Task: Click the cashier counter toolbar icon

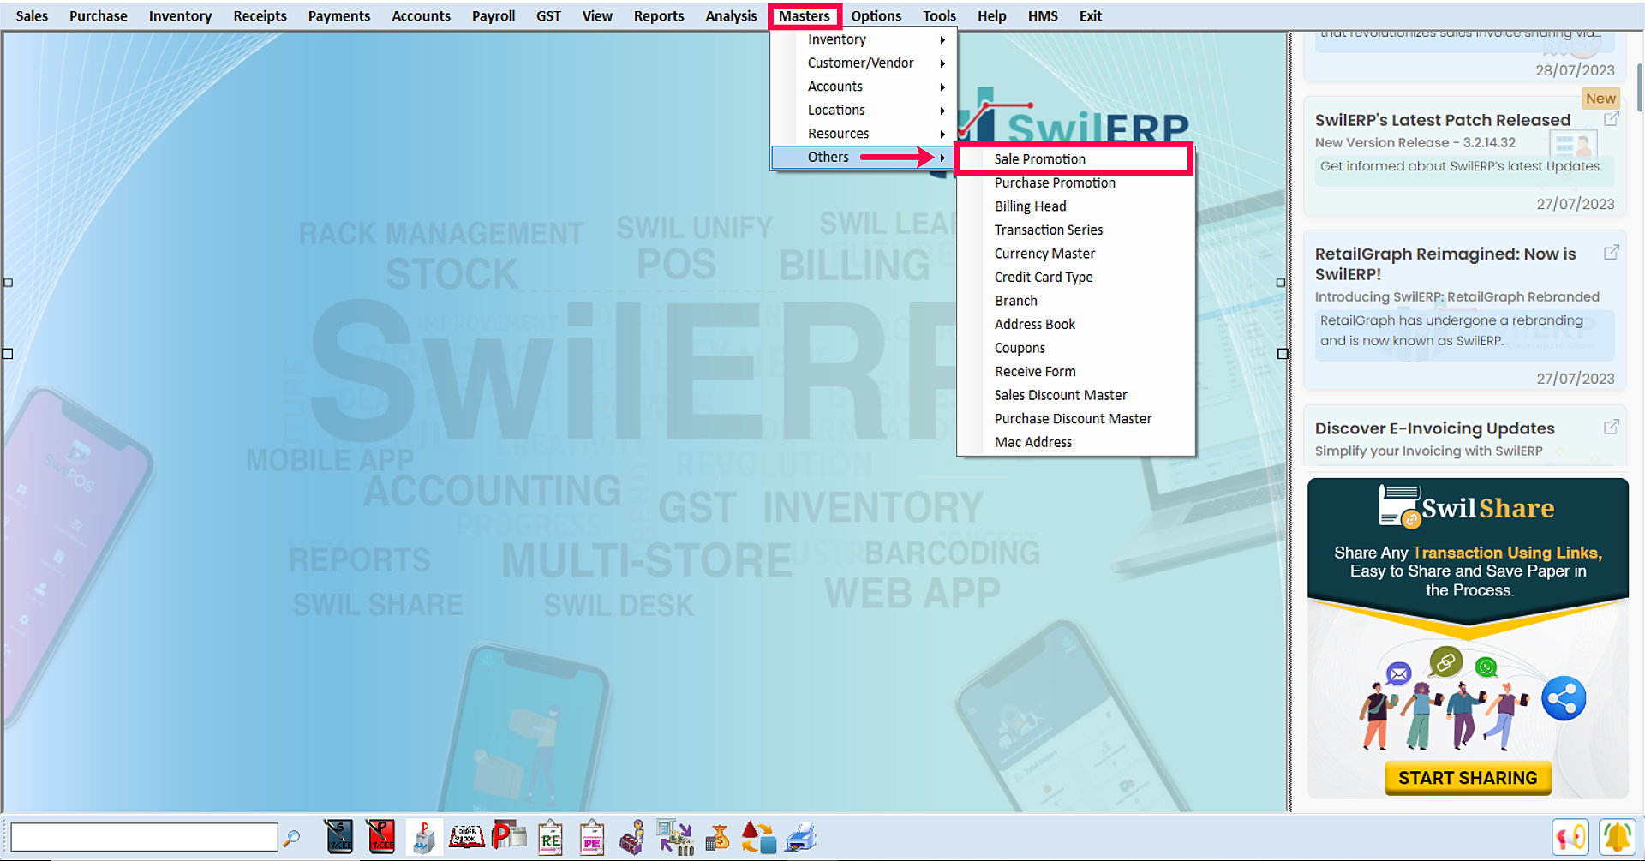Action: (632, 837)
